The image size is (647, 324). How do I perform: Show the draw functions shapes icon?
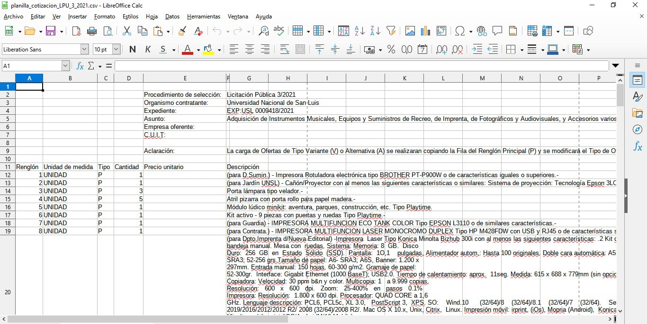click(x=588, y=31)
